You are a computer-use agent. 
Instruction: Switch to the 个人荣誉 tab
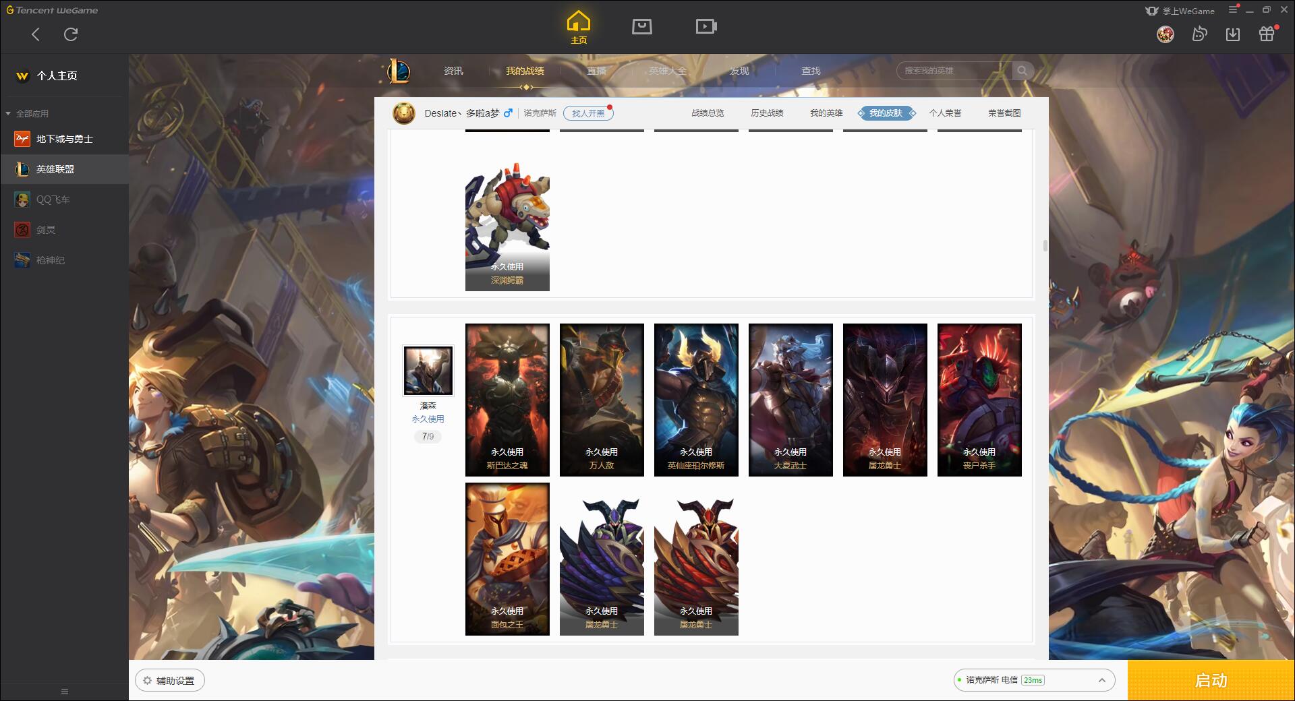(x=945, y=113)
